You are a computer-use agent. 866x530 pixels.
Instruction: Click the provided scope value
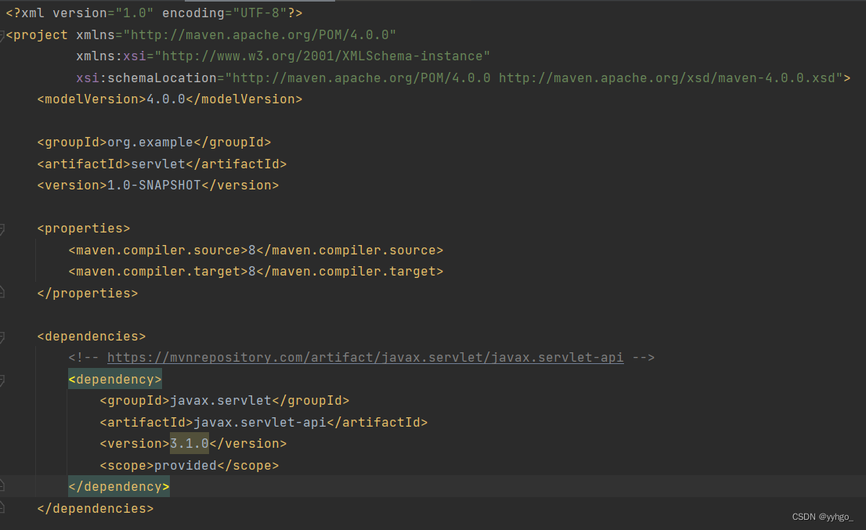[x=185, y=466]
